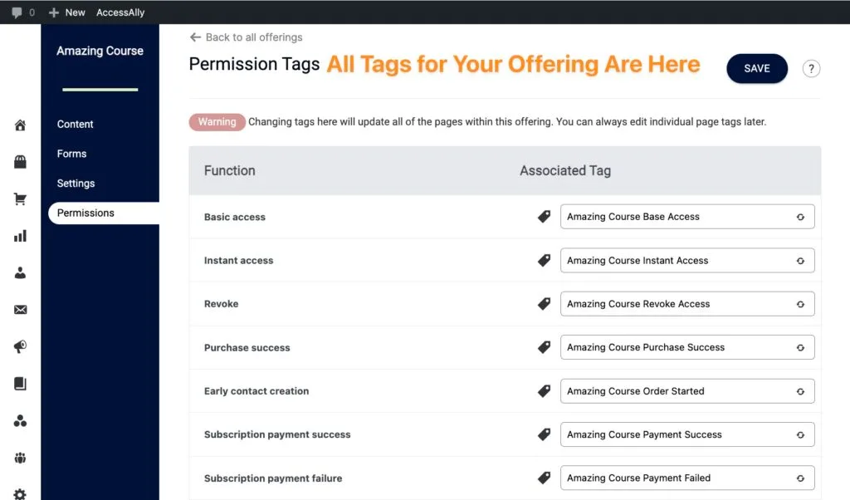The width and height of the screenshot is (850, 500).
Task: Click the tag icon beside Basic access
Action: point(544,216)
